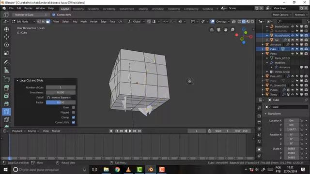The image size is (310, 174).
Task: Select the Rotate tool
Action: pos(6,45)
